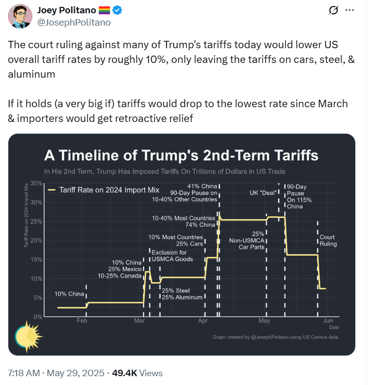Viewport: 369px width, 385px height.
Task: Open Grok via the slashed-circle icon
Action: (333, 10)
